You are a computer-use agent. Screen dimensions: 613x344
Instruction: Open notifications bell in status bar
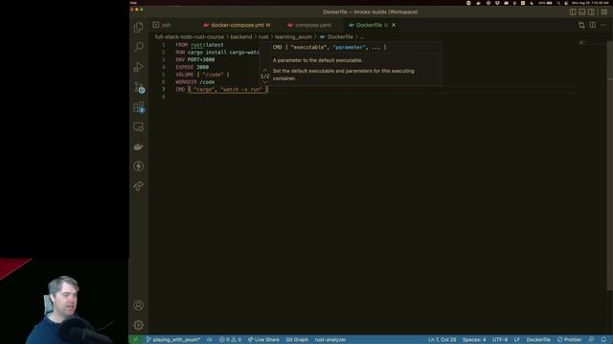tap(604, 340)
